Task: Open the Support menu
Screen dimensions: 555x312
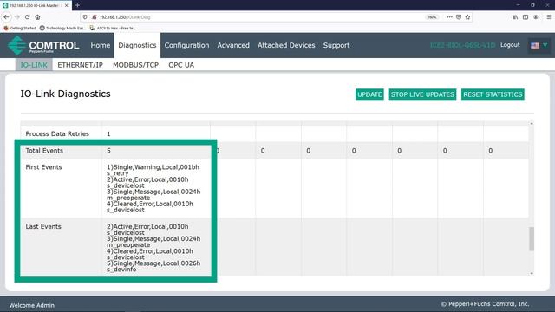Action: pos(336,45)
